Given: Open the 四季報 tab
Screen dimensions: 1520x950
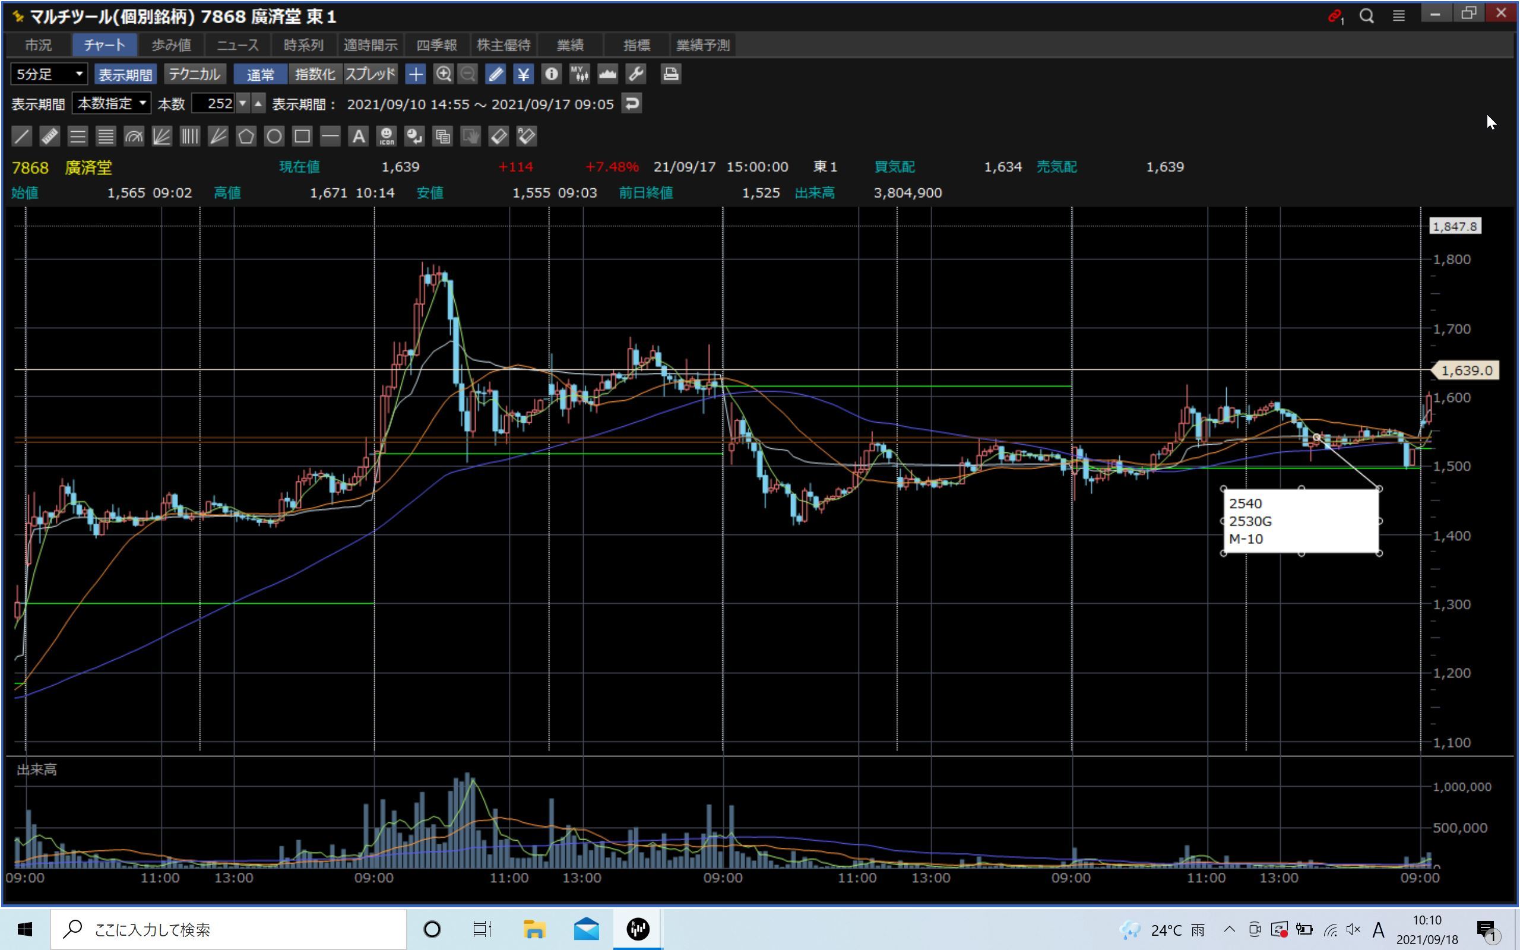Looking at the screenshot, I should (436, 45).
